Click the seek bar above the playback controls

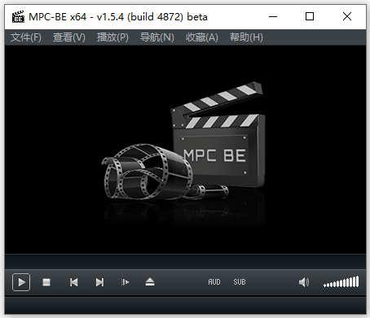(x=185, y=262)
